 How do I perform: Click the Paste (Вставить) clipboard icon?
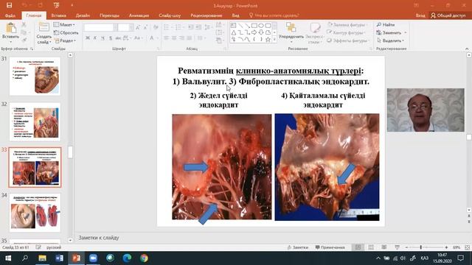click(x=11, y=28)
